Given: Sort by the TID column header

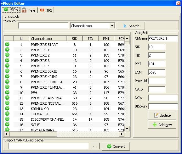Looking at the screenshot, I should (90, 38).
